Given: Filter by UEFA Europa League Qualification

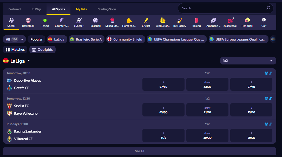Looking at the screenshot, I should pos(239,39).
